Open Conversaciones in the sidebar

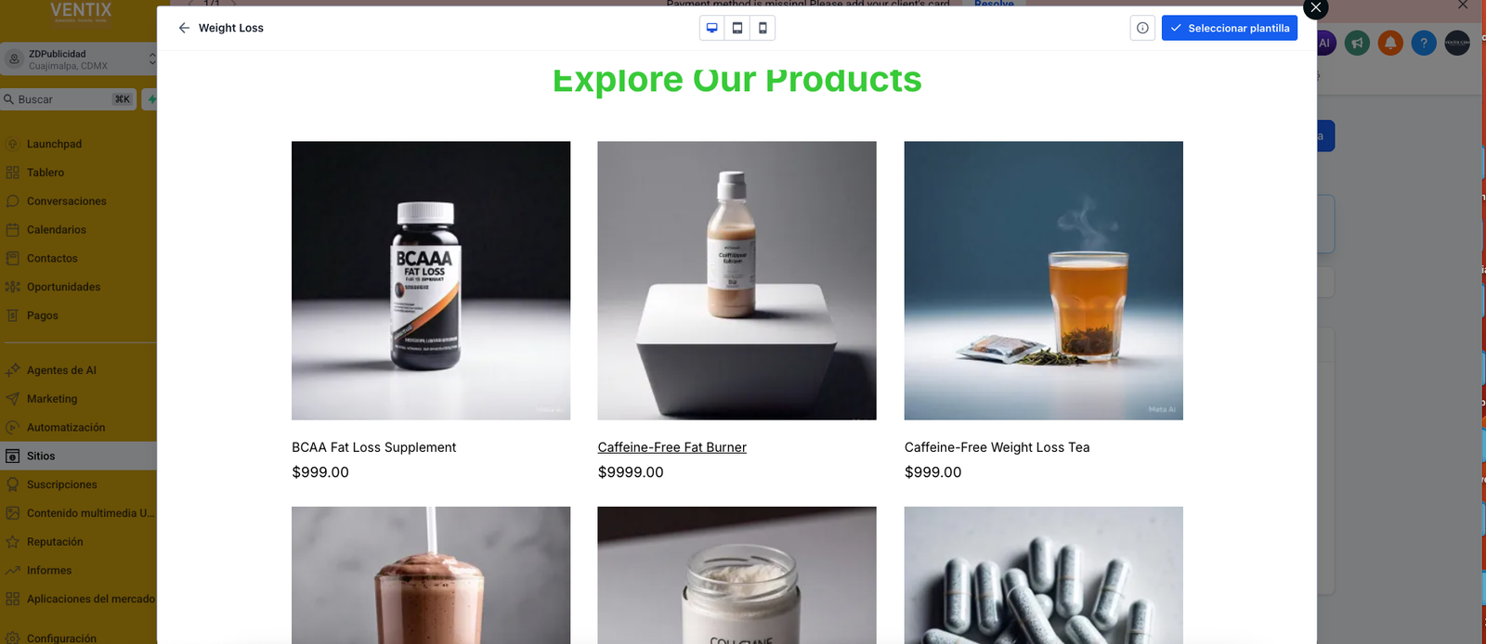click(66, 201)
